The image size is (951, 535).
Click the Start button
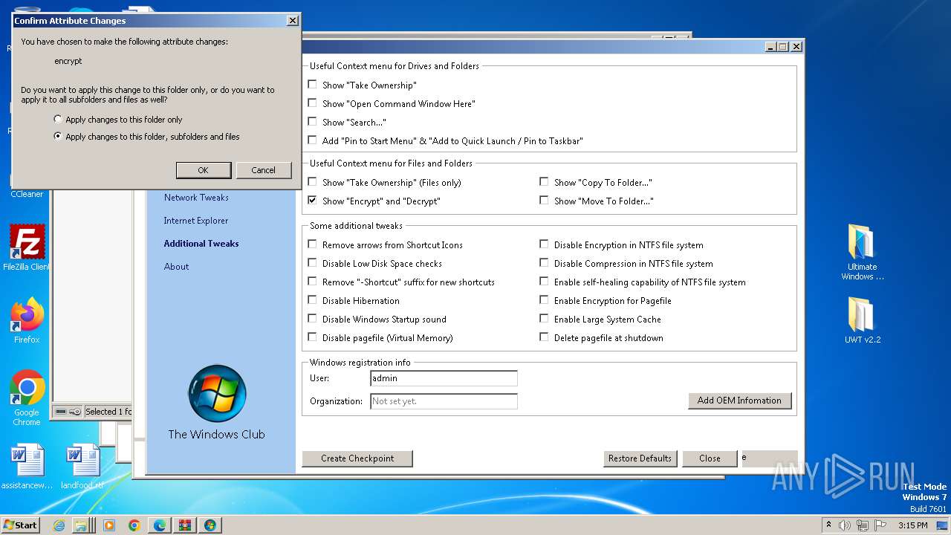[20, 525]
